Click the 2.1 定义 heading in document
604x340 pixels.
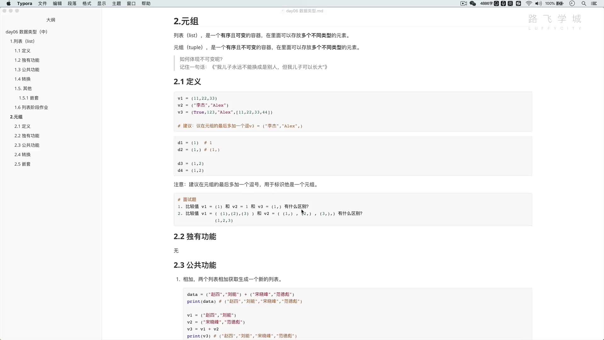click(187, 82)
